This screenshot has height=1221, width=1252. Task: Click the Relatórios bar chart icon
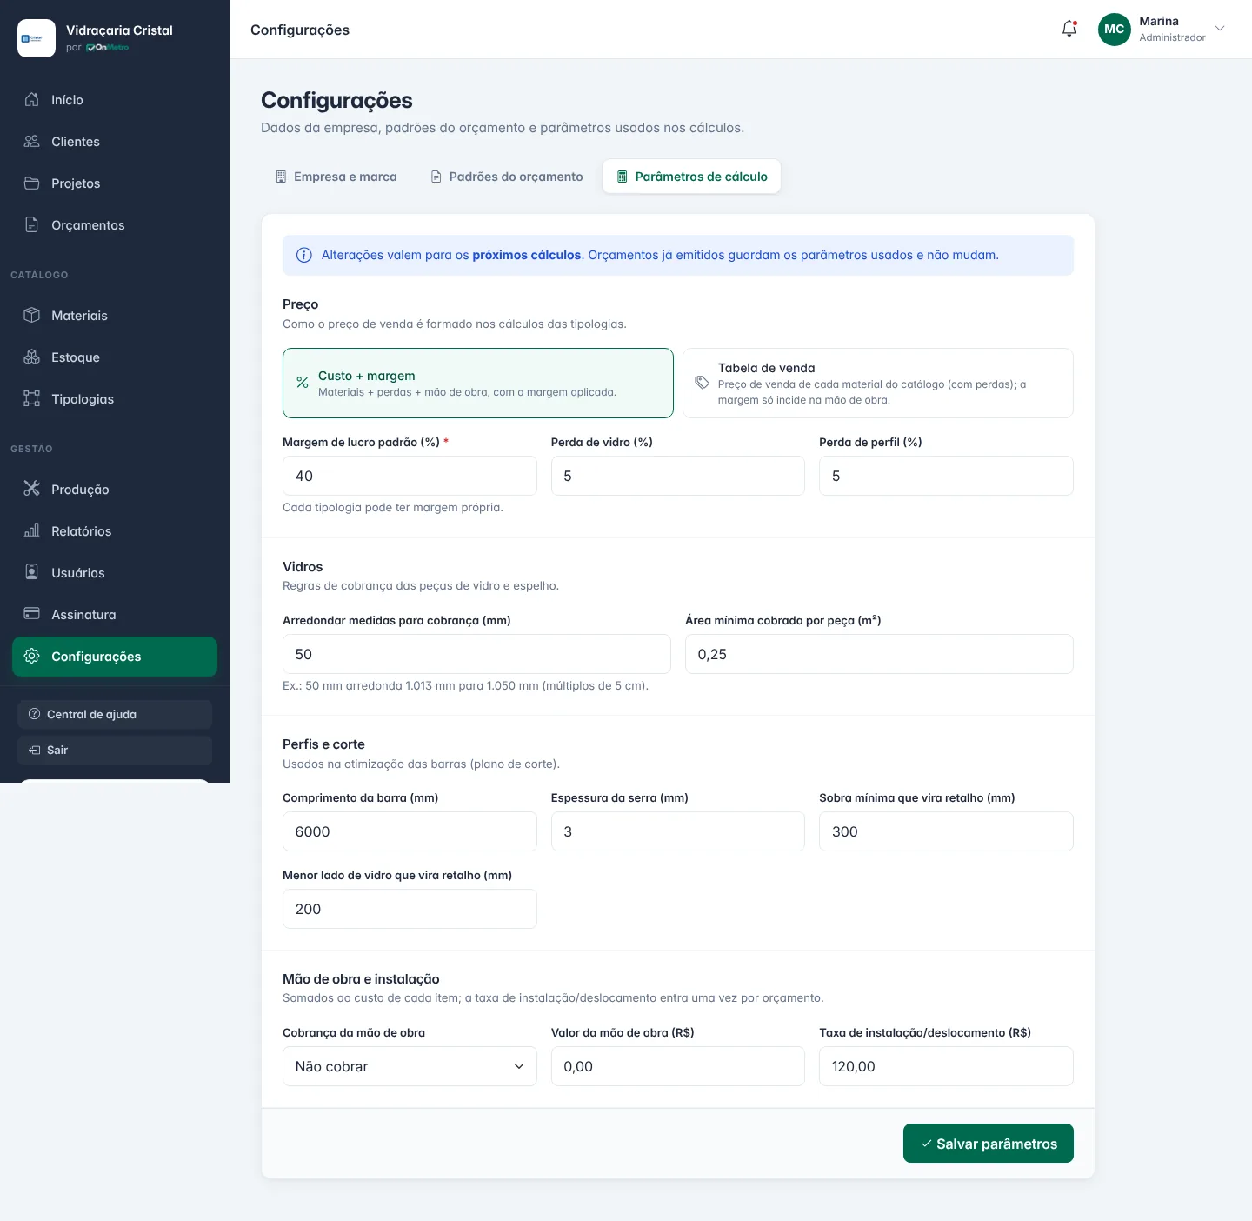(32, 530)
